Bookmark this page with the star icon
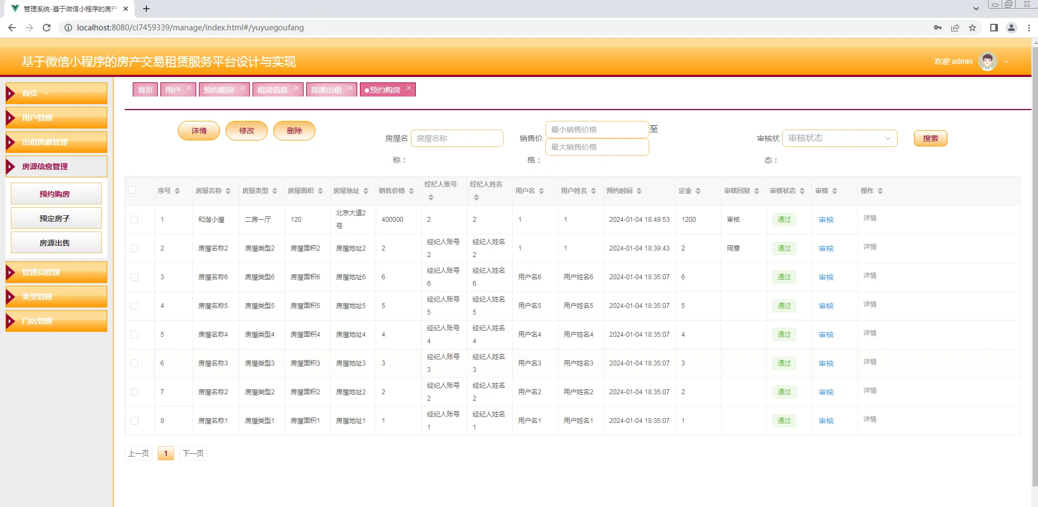 click(972, 28)
